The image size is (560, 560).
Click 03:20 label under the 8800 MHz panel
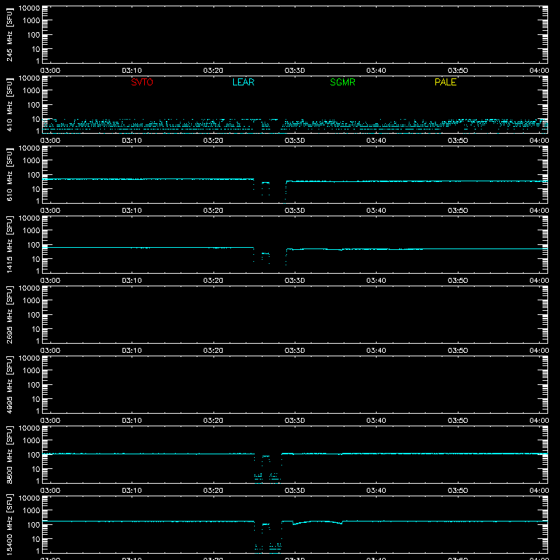(x=213, y=491)
